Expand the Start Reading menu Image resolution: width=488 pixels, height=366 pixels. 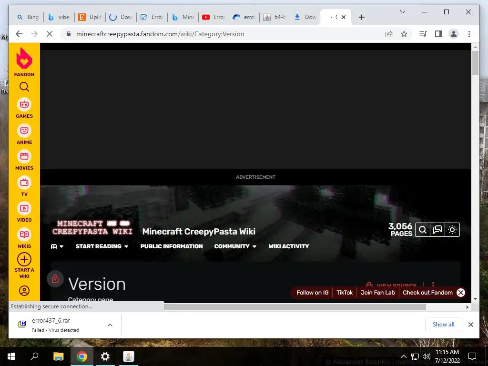(102, 246)
